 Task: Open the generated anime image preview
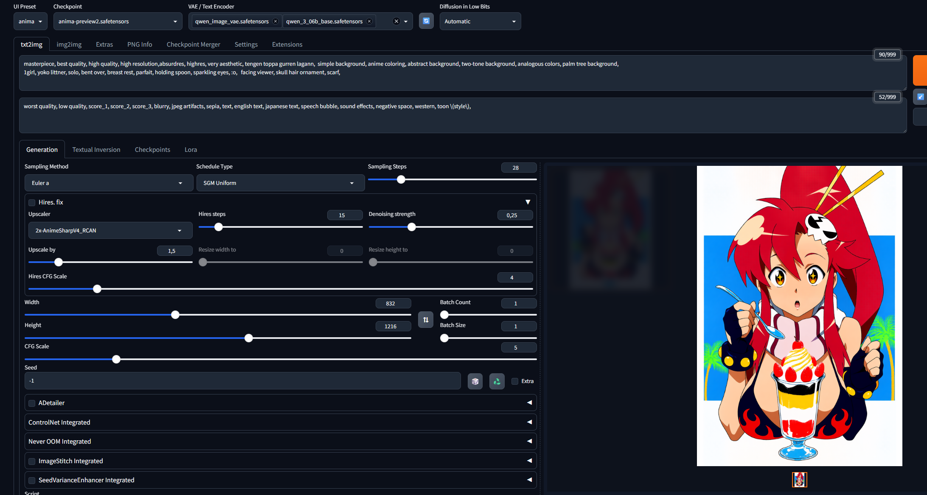click(x=799, y=316)
